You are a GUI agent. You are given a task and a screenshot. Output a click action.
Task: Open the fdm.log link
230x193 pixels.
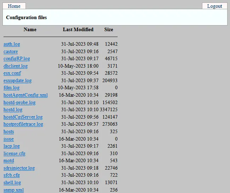(x=11, y=87)
